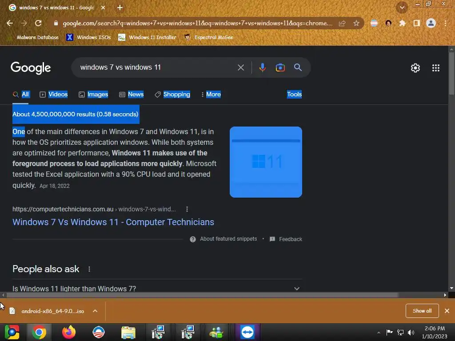Screen dimensions: 455x341
Task: Open About featured snippets help
Action: point(224,239)
